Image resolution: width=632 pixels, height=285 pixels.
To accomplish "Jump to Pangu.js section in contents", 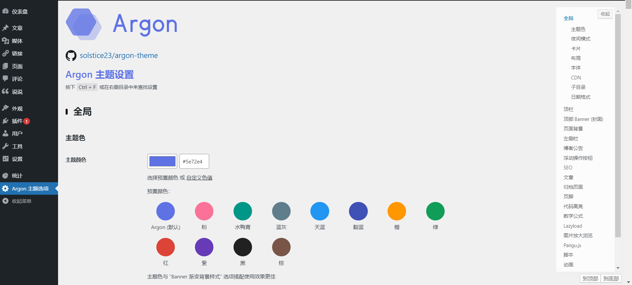I will click(572, 245).
